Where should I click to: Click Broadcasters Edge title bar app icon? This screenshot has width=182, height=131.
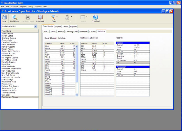pyautogui.click(x=2, y=3)
